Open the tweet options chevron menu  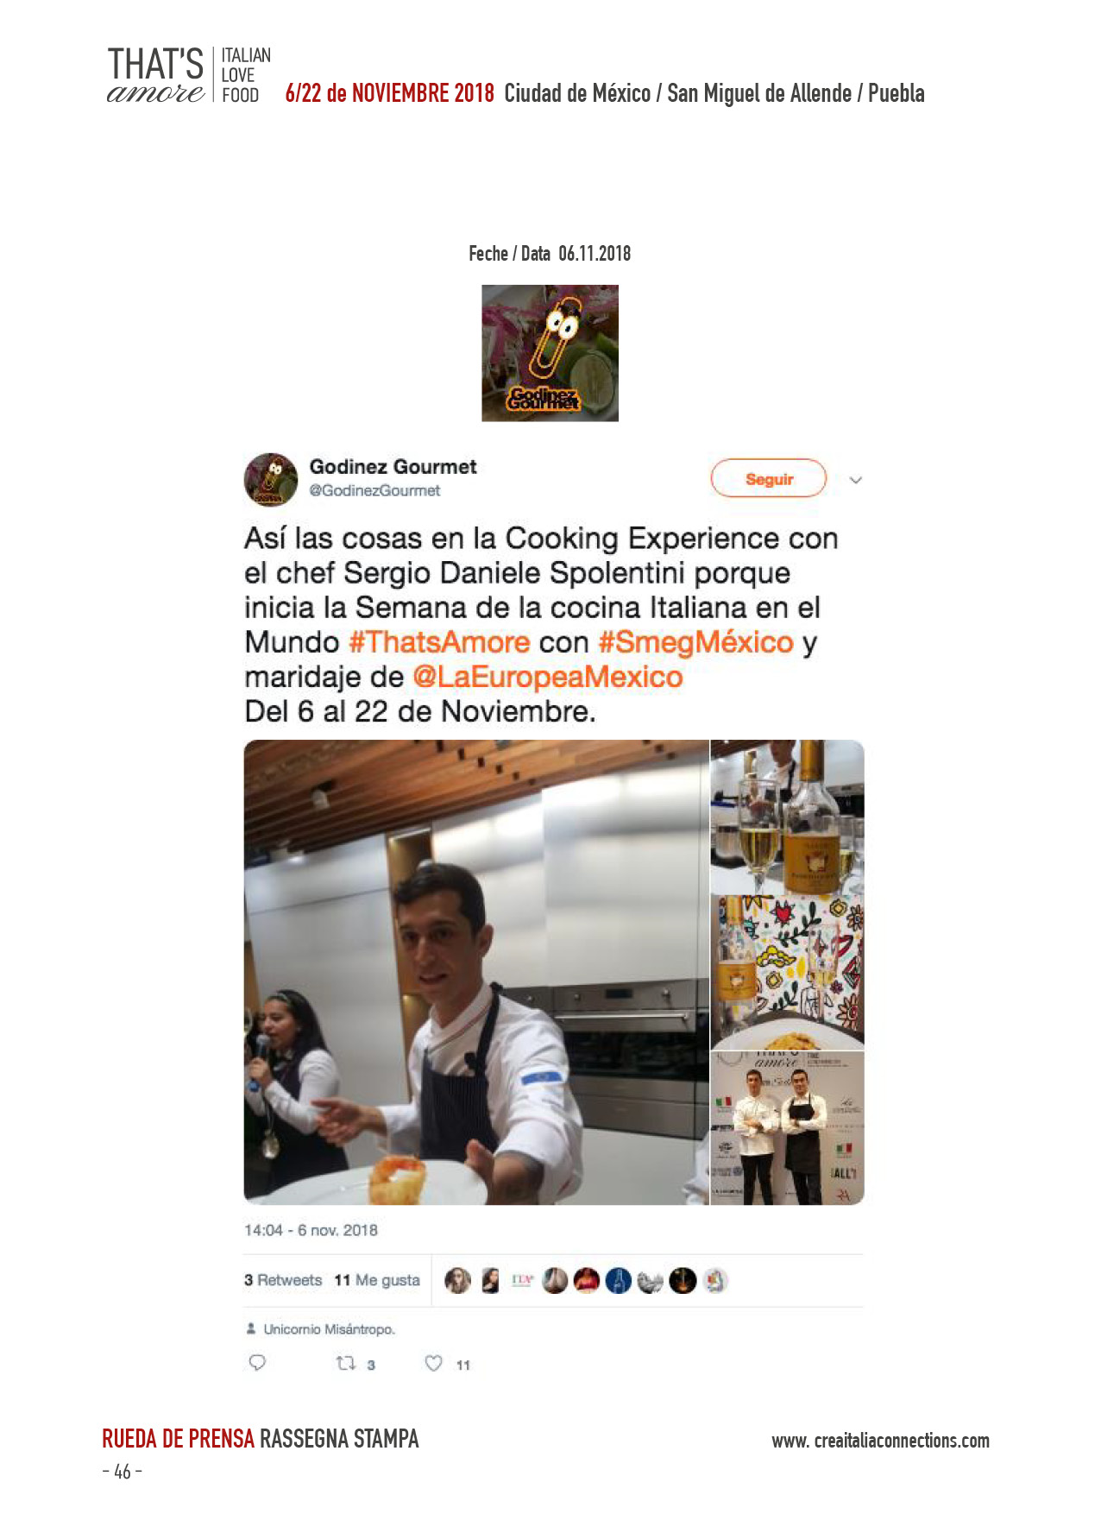pos(855,480)
